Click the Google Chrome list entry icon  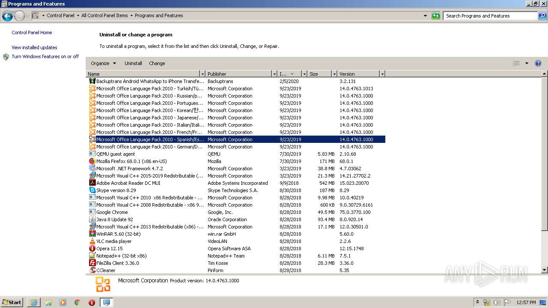92,212
